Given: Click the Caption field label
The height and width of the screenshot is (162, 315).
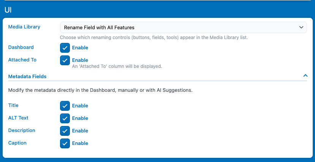Looking at the screenshot, I should 17,143.
